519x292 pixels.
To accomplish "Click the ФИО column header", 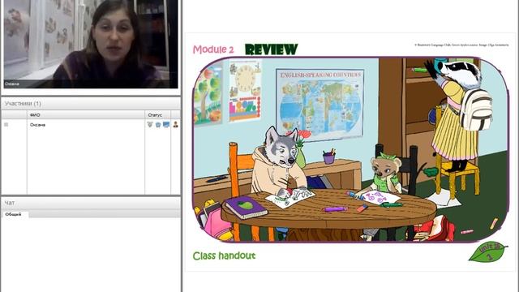I will (86, 115).
